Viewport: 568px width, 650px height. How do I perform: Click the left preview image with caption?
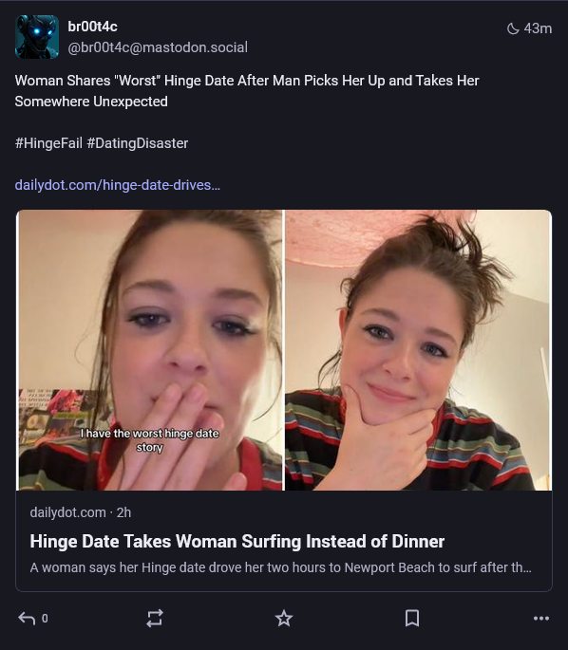click(x=150, y=350)
